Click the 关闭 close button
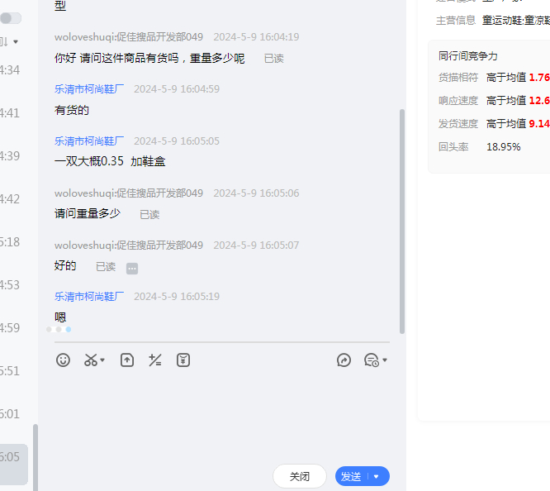Screen dimensions: 550x491 tap(300, 476)
